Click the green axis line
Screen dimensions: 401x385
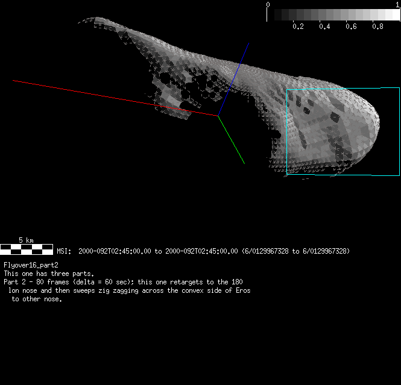[233, 141]
